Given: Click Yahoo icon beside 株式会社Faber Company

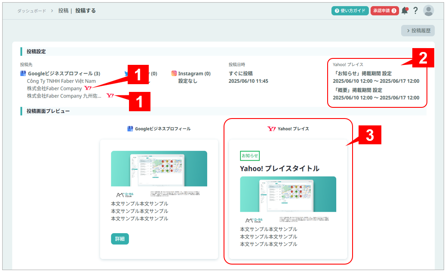Looking at the screenshot, I should coord(88,88).
